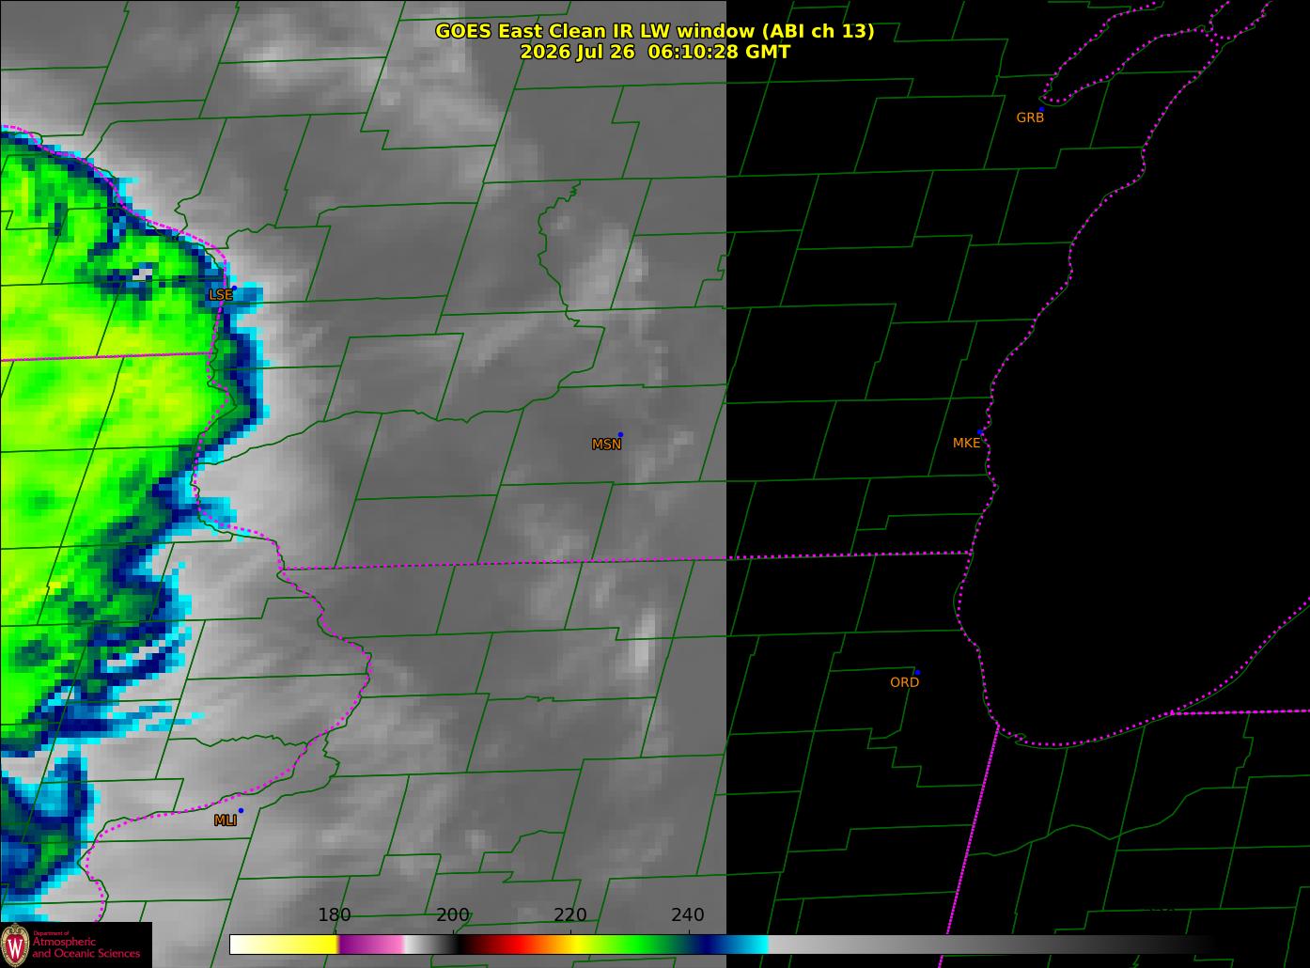Viewport: 1310px width, 968px height.
Task: Click the University of Wisconsin W crest logo
Action: pyautogui.click(x=15, y=945)
